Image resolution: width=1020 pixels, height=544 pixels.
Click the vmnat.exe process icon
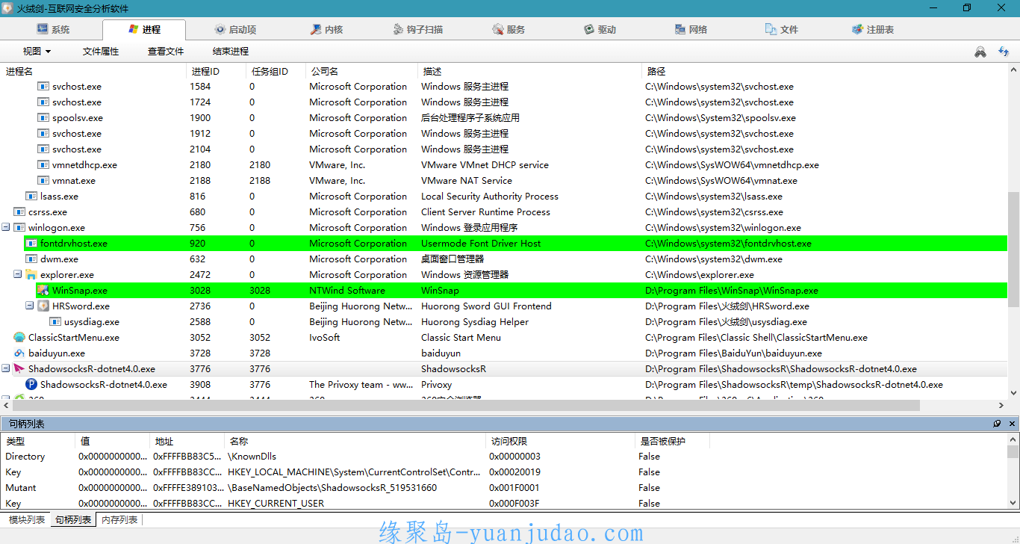coord(43,180)
